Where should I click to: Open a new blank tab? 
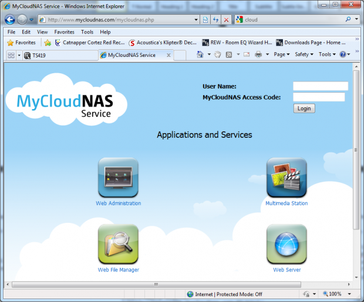coord(180,55)
